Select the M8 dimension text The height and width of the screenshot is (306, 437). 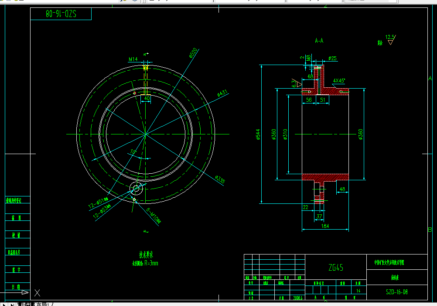coord(308,58)
